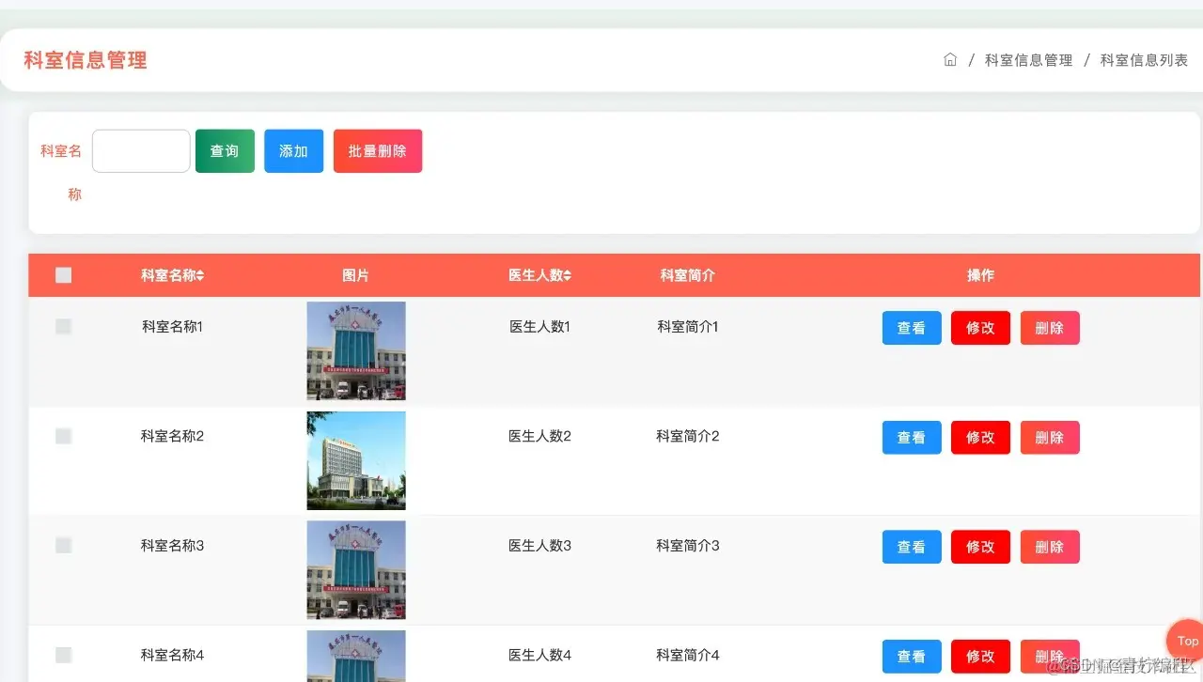Click the 图片 column header
Screen dimensions: 1203x682
(x=355, y=275)
